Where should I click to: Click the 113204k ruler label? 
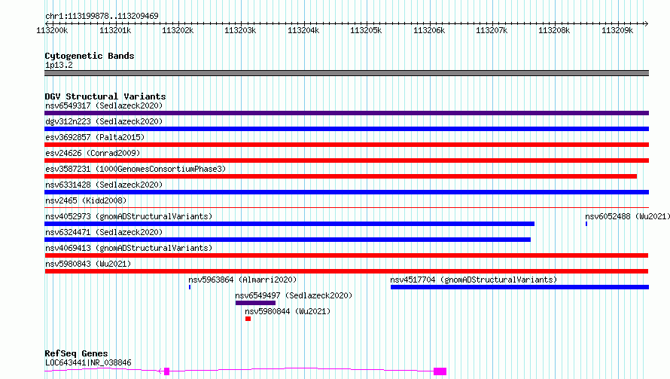(303, 30)
